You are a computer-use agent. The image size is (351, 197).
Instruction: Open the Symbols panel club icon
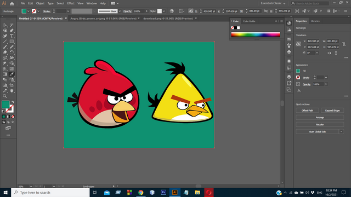coord(289,52)
